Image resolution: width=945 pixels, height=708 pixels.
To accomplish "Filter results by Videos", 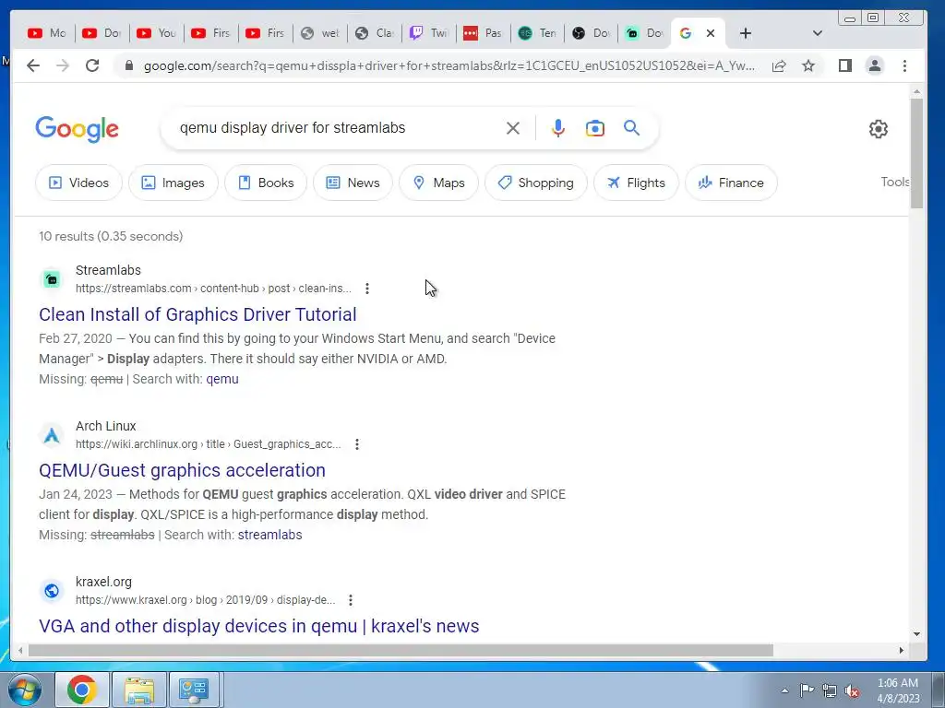I will tap(79, 183).
